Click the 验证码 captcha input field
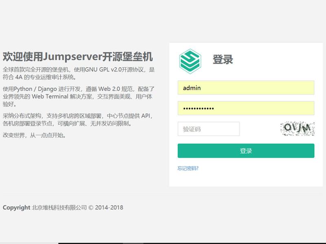 pyautogui.click(x=209, y=129)
